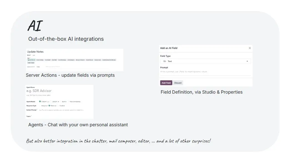The image size is (290, 162).
Task: Select the Add Followers action type
Action: (x=71, y=60)
